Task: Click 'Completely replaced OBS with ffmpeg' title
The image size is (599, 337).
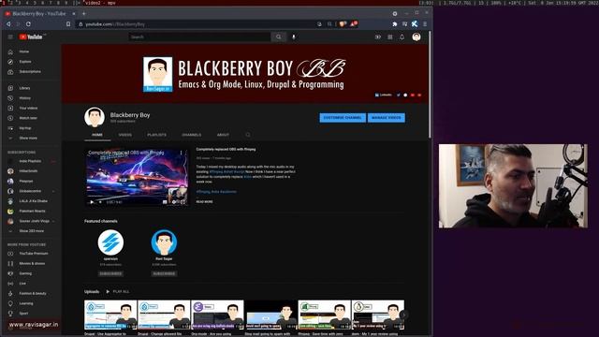Action: tap(226, 150)
